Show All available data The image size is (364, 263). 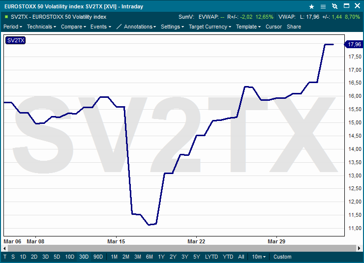click(x=241, y=257)
